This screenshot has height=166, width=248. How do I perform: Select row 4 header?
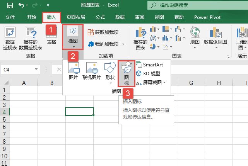[5, 112]
